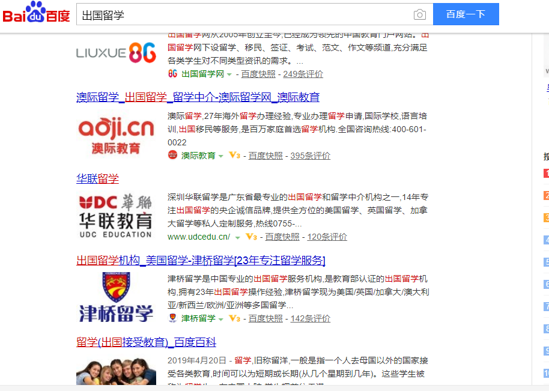Click the Baidu logo

tap(36, 13)
